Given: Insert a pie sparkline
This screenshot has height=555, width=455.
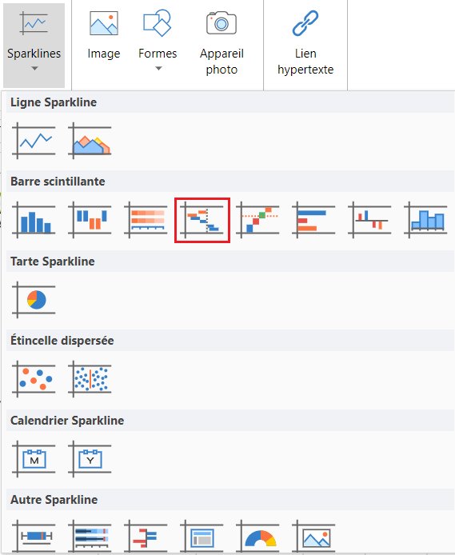Looking at the screenshot, I should point(34,300).
